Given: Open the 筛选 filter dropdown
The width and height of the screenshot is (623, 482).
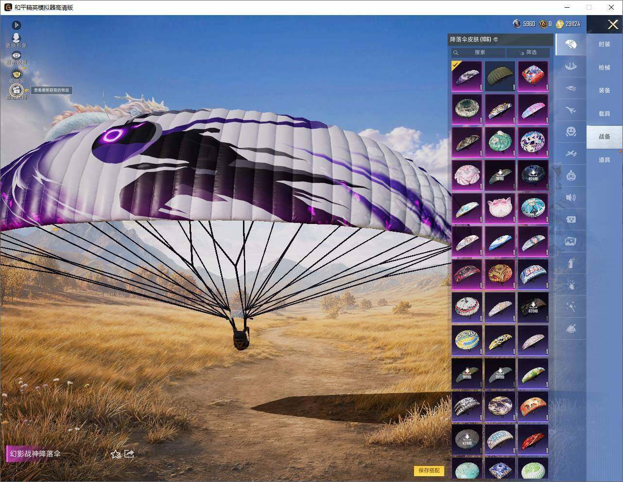Looking at the screenshot, I should click(x=528, y=52).
